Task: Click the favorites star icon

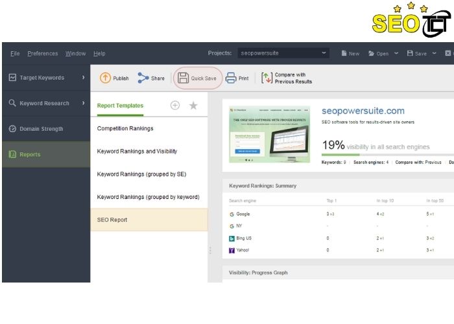Action: pyautogui.click(x=193, y=105)
